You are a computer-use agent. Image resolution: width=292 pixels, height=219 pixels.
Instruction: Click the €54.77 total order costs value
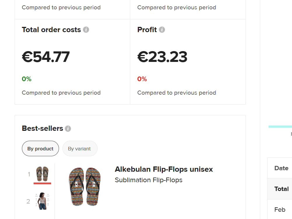46,57
